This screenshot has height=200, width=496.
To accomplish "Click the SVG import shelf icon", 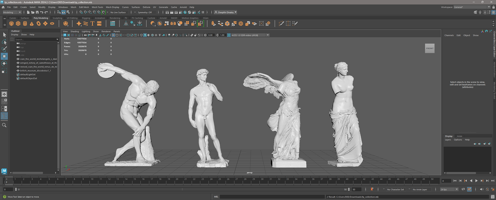I will 99,24.
